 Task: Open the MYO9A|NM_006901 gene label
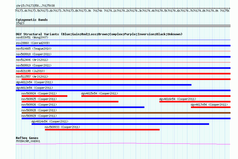(x=28, y=141)
